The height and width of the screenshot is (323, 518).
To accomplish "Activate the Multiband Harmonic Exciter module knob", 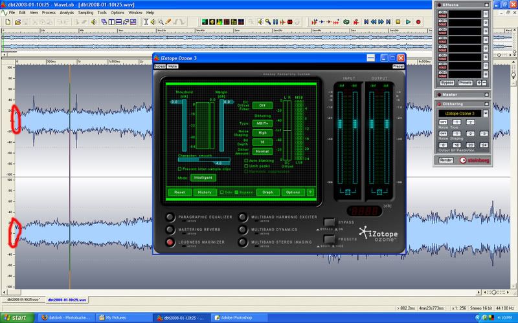I will 242,217.
